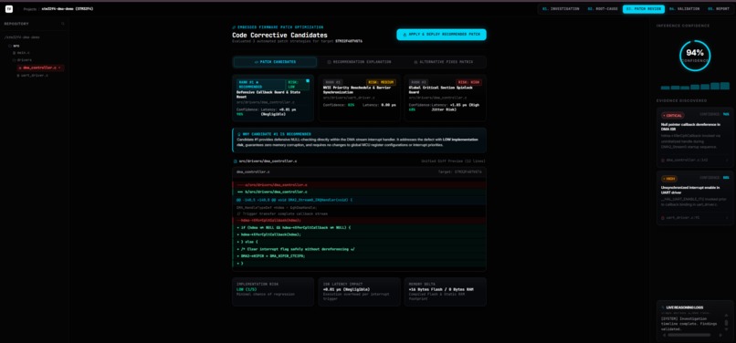Viewport: 736px width, 343px height.
Task: Open the Unsynchronized interrupt enable evidence card
Action: 695,198
